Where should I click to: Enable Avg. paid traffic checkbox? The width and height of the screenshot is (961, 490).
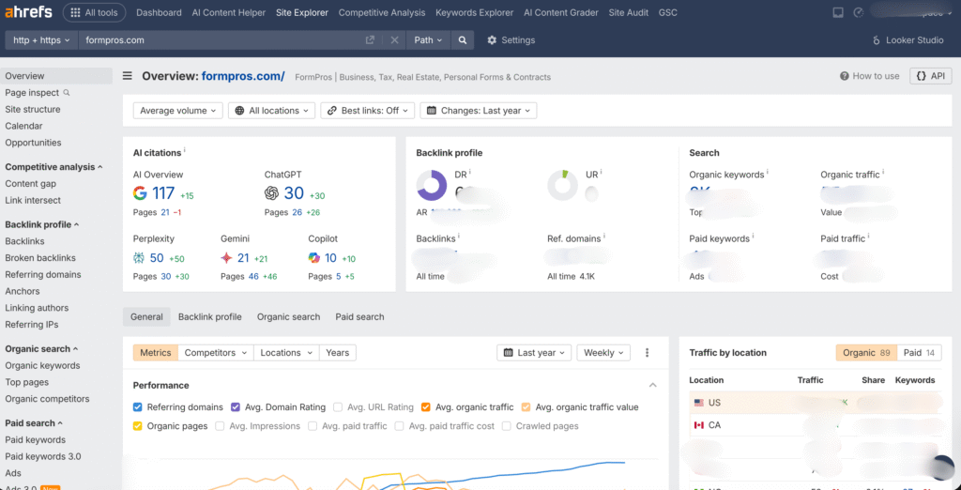click(x=313, y=425)
